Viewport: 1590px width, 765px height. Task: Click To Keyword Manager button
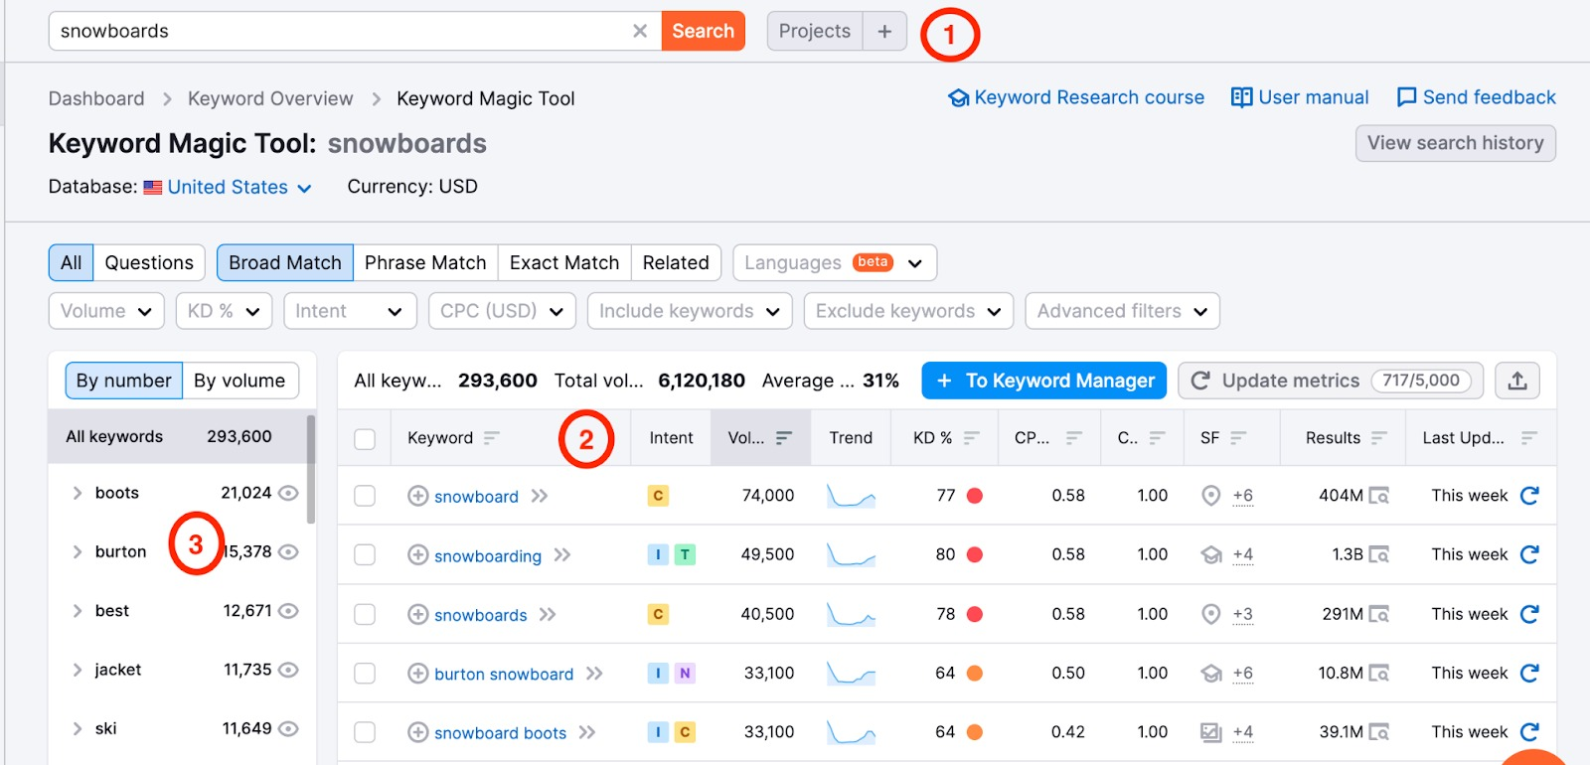pyautogui.click(x=1044, y=381)
